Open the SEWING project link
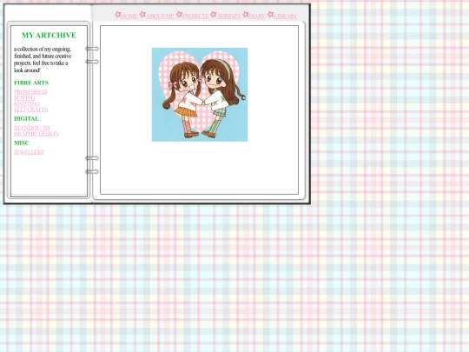The height and width of the screenshot is (352, 469). click(x=24, y=97)
